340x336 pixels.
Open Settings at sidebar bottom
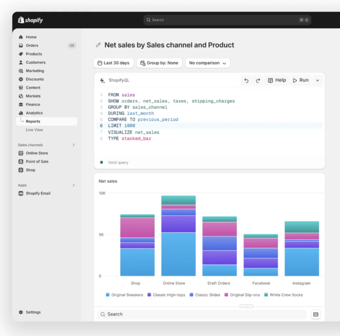pyautogui.click(x=33, y=312)
